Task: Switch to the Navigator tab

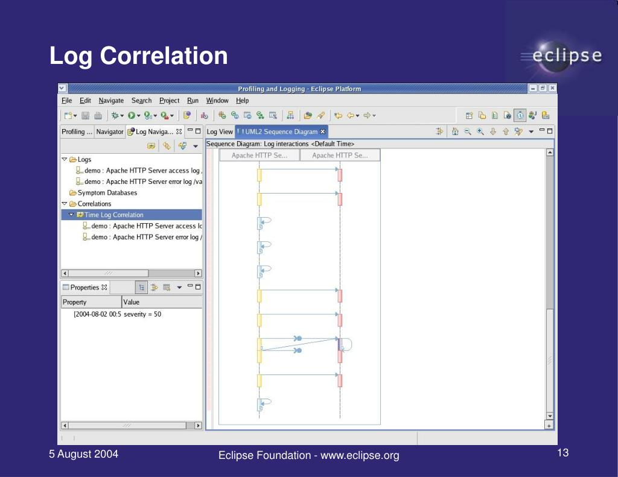Action: tap(110, 131)
